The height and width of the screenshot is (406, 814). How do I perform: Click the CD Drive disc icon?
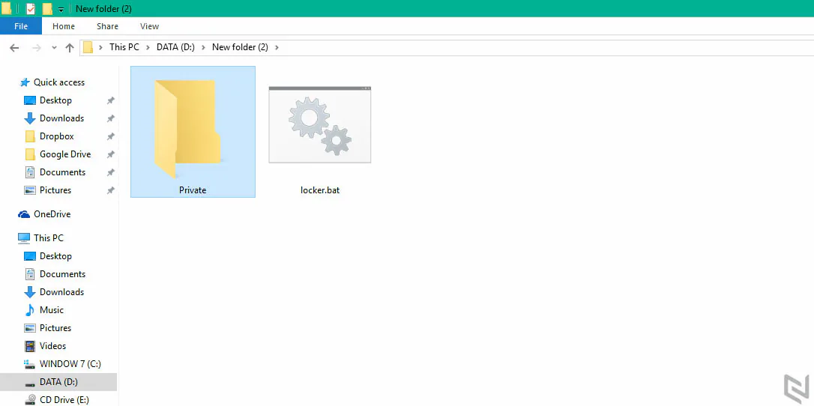30,400
